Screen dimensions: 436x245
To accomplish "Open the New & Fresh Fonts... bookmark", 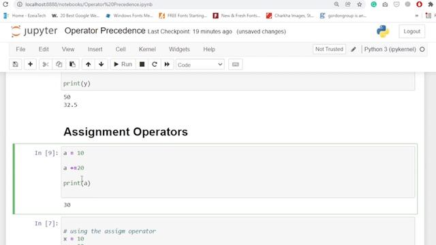I will (236, 16).
